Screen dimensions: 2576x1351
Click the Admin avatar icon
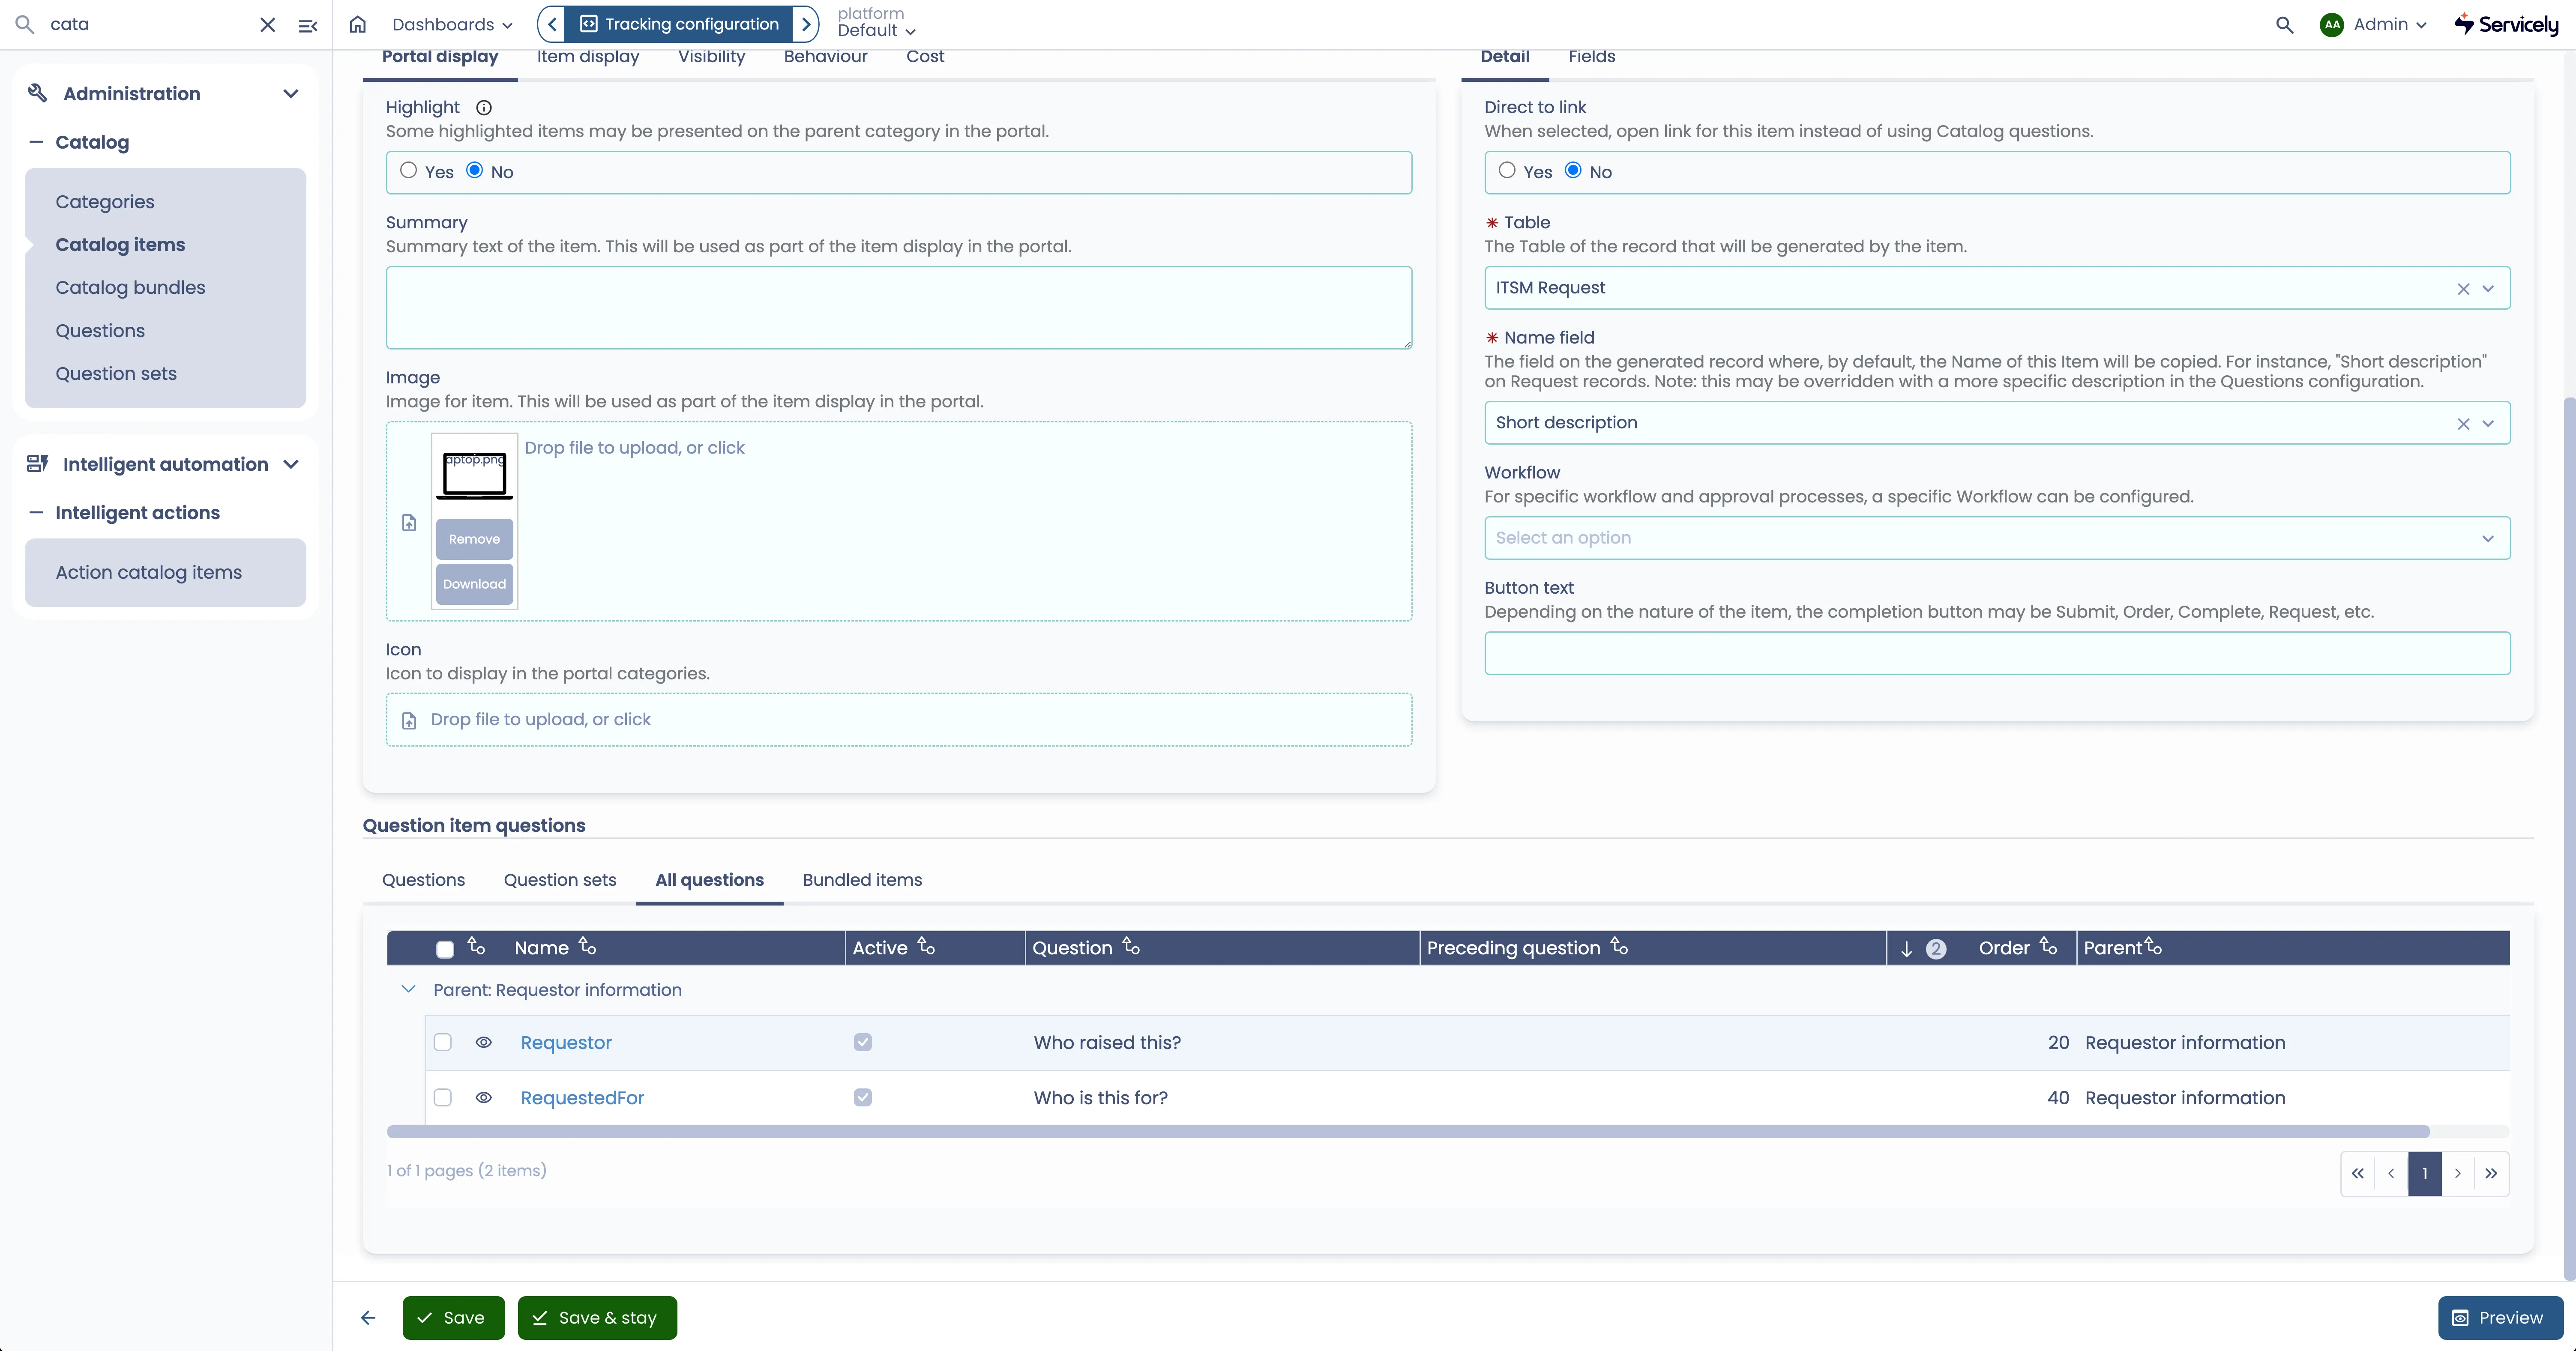pos(2332,25)
